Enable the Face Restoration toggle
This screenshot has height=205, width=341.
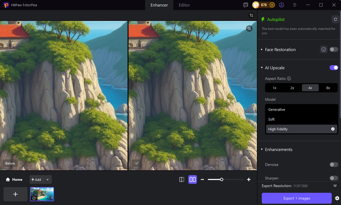(334, 50)
